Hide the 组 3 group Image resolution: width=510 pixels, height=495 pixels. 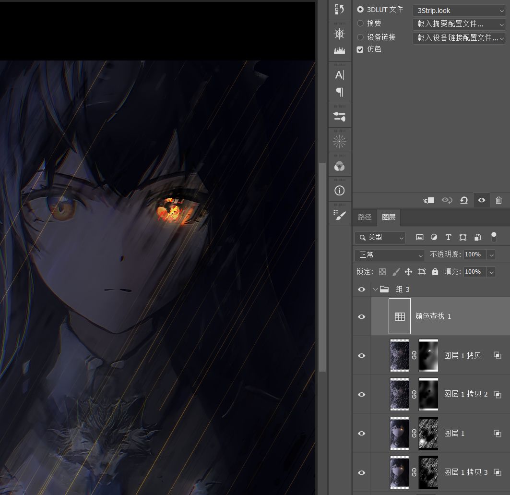[361, 290]
